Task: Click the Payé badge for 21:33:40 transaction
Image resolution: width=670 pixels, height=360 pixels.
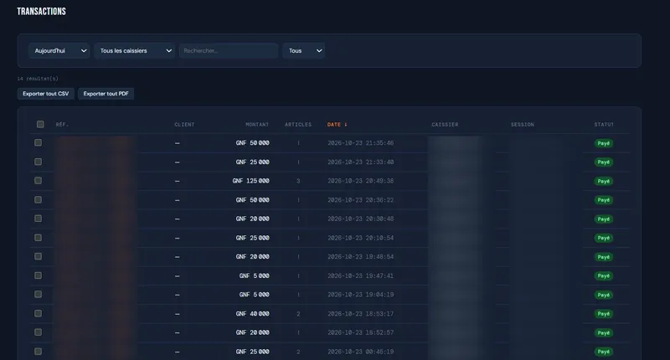Action: pyautogui.click(x=604, y=162)
